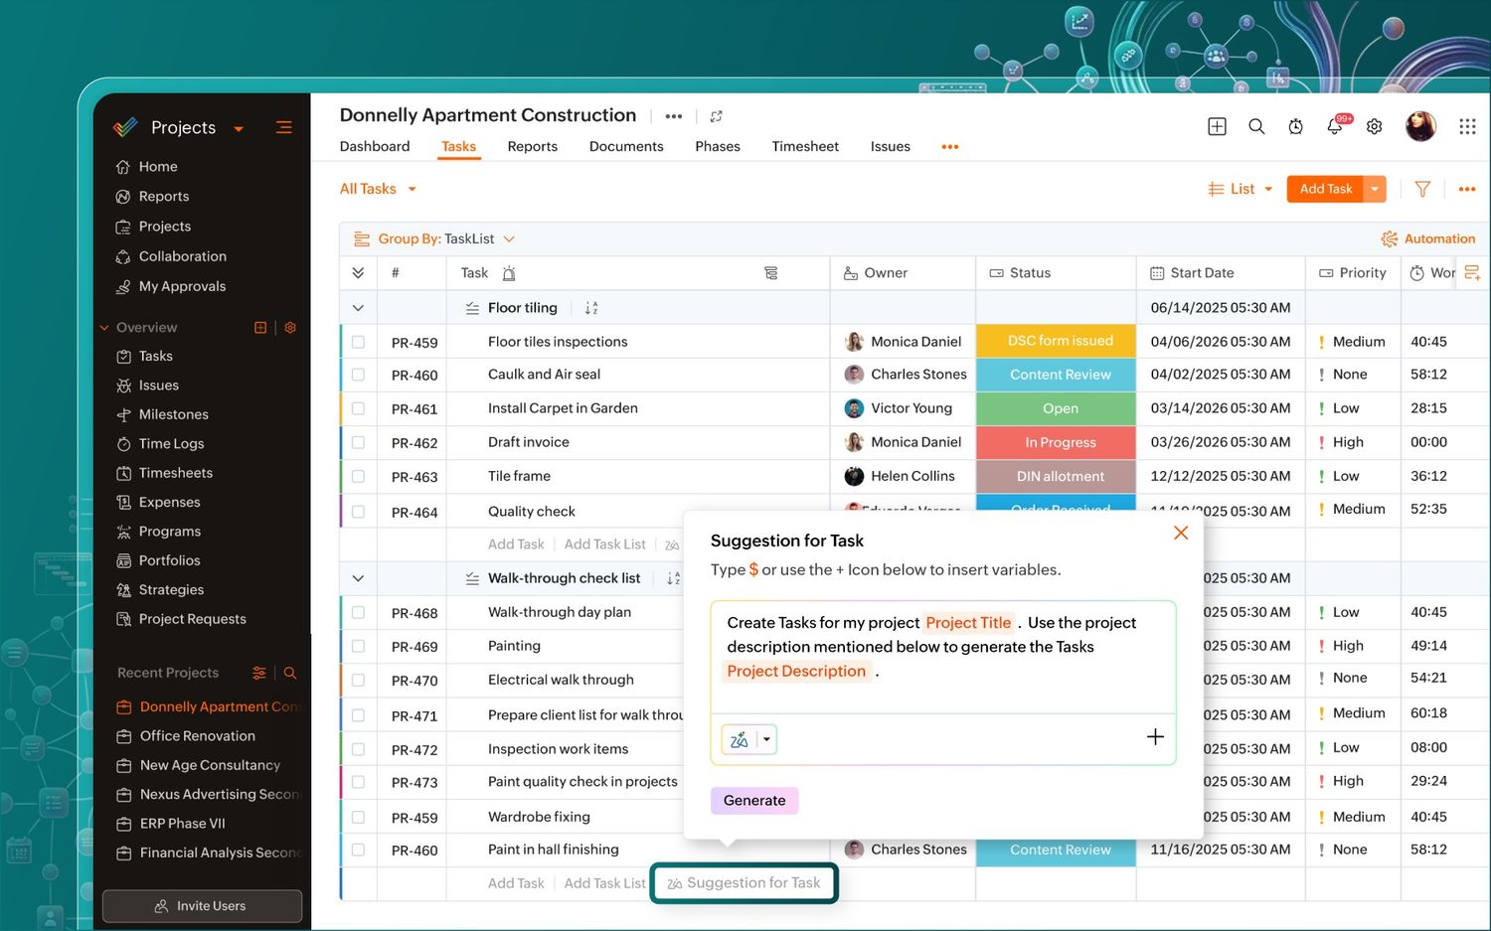Search recent projects with magnifier icon
The width and height of the screenshot is (1491, 931).
point(290,674)
